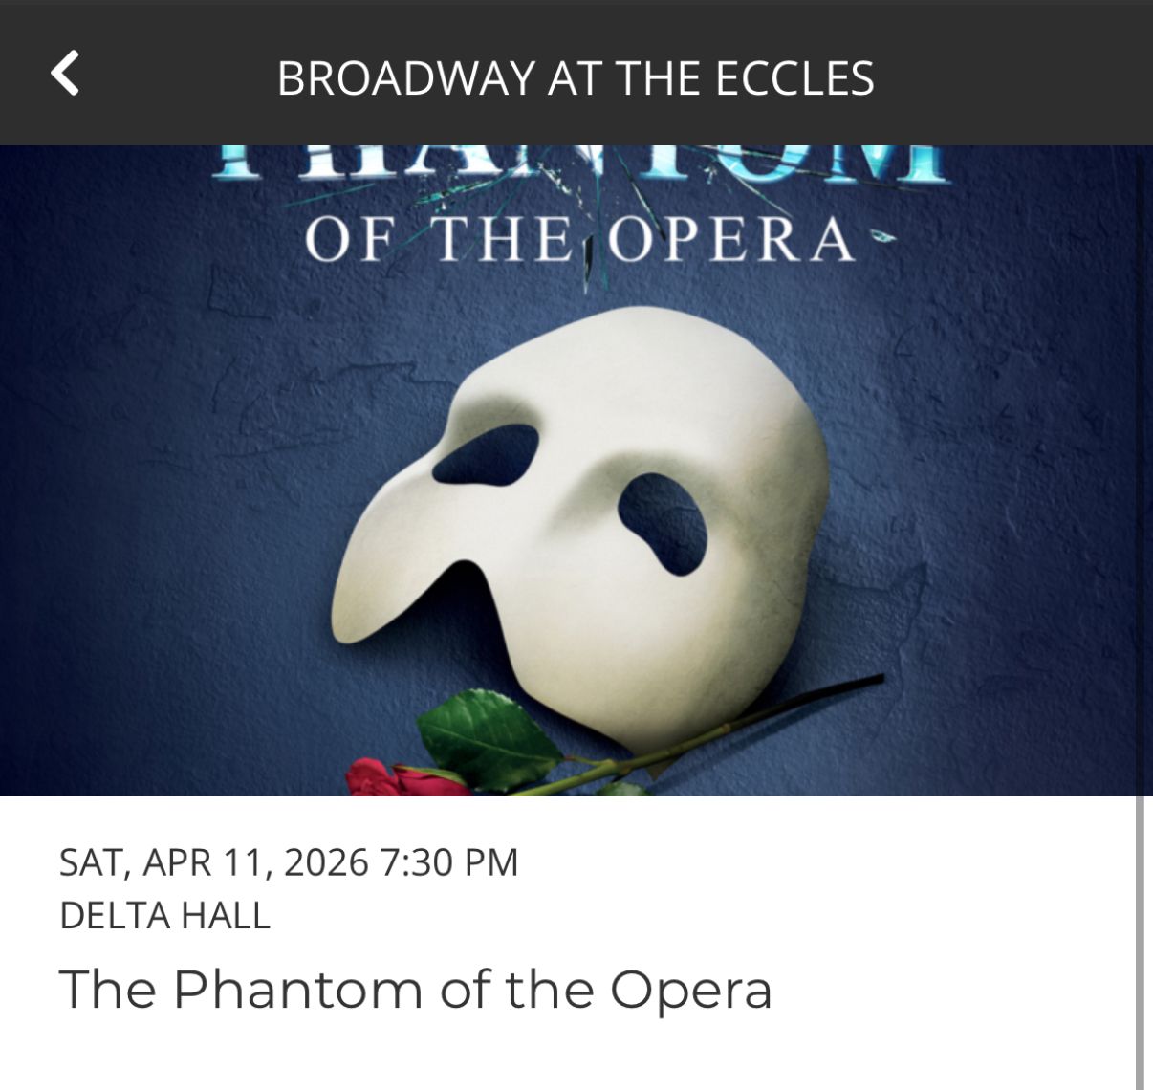Click the Phantom of the Opera listing
This screenshot has width=1153, height=1090.
click(x=416, y=992)
